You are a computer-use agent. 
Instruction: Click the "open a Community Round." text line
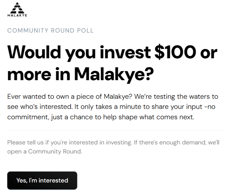(x=45, y=151)
